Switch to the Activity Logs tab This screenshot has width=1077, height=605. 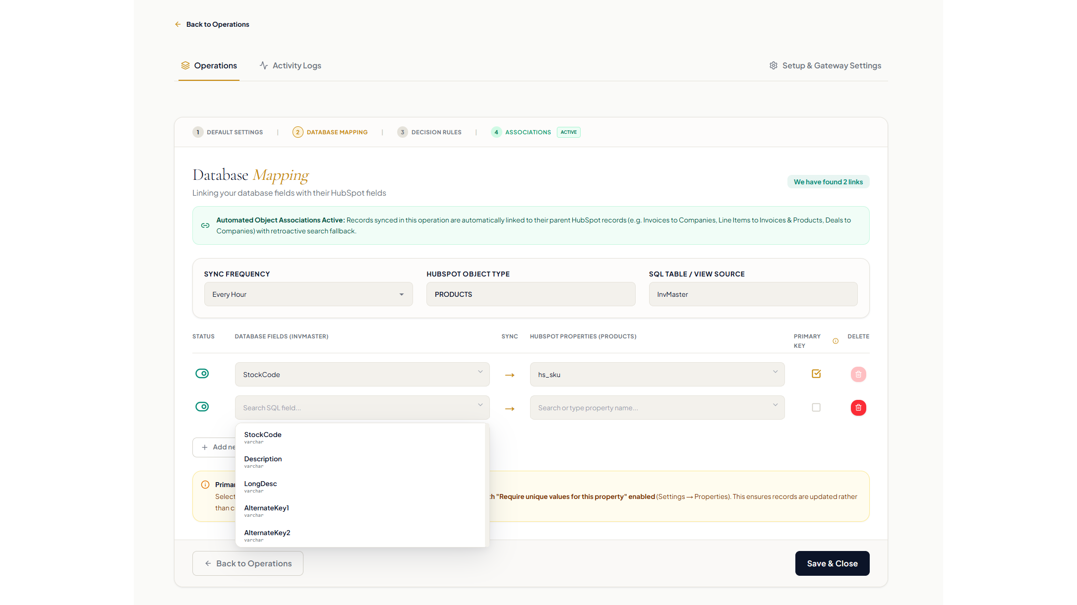point(291,65)
